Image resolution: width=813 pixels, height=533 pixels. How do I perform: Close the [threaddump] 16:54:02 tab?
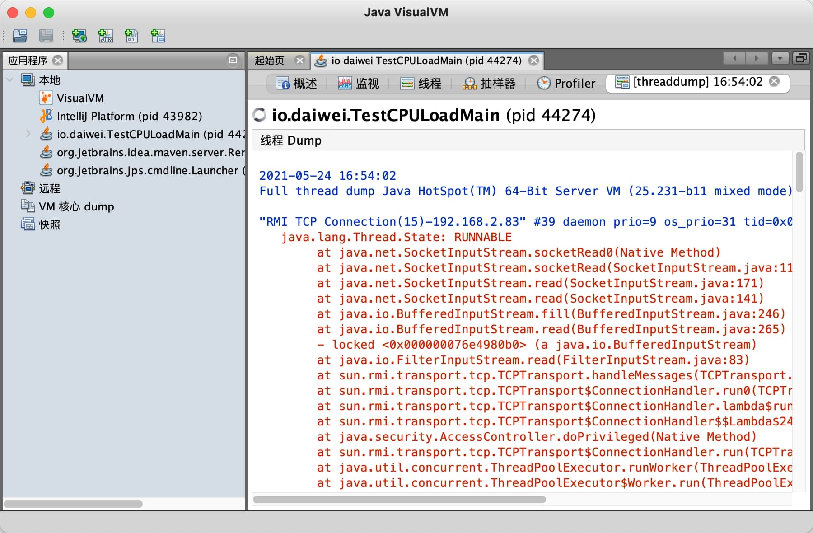tap(775, 81)
